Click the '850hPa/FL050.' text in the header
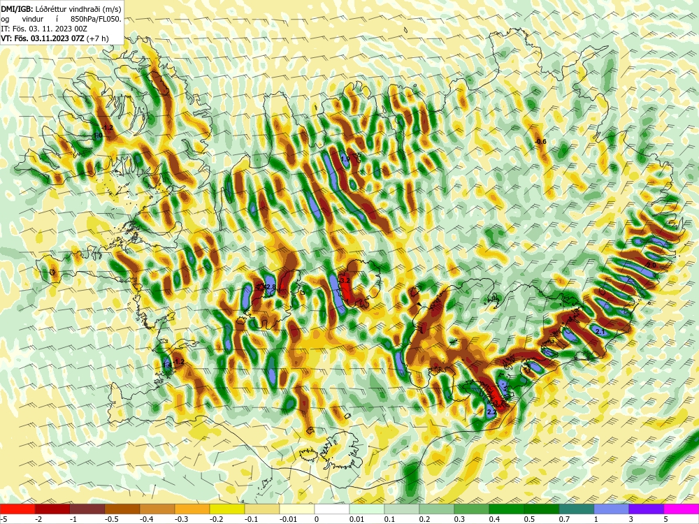The image size is (699, 524). tap(96, 19)
